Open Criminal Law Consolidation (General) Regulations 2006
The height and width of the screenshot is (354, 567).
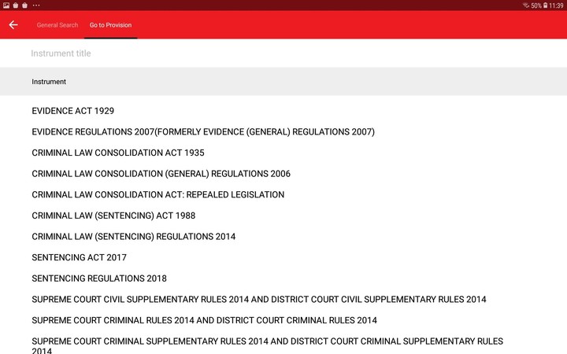pyautogui.click(x=161, y=174)
